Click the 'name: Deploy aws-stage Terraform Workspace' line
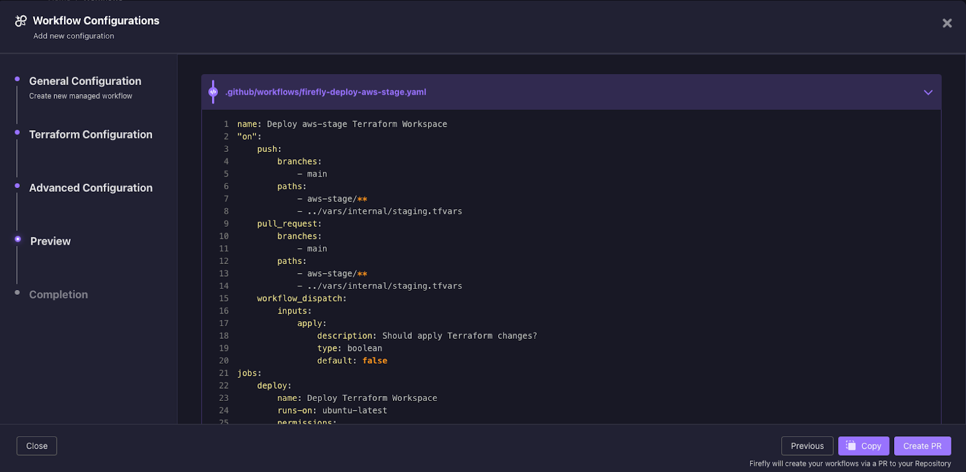 tap(342, 124)
